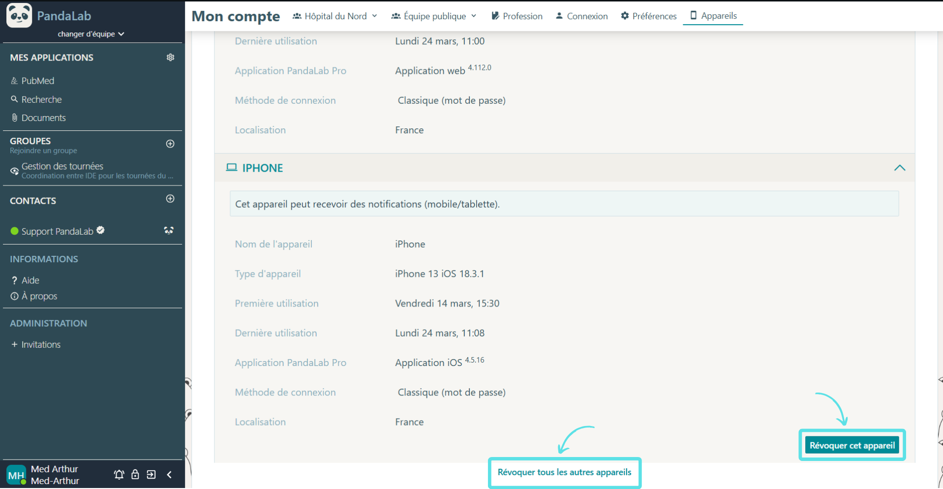The width and height of the screenshot is (943, 489).
Task: Switch to the Profession tab
Action: 517,16
